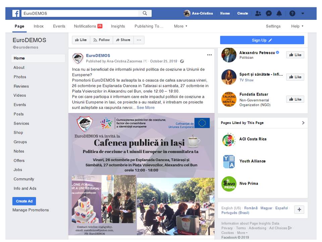Open Services in the left sidebar

pos(21,123)
